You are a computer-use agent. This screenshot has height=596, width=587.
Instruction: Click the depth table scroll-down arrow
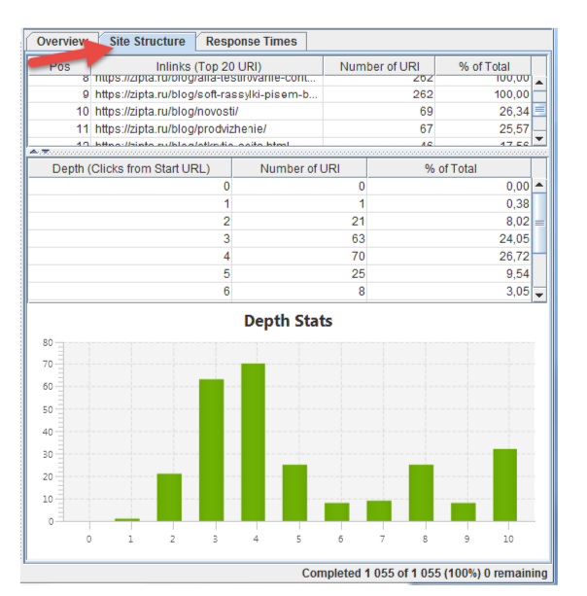pyautogui.click(x=539, y=295)
